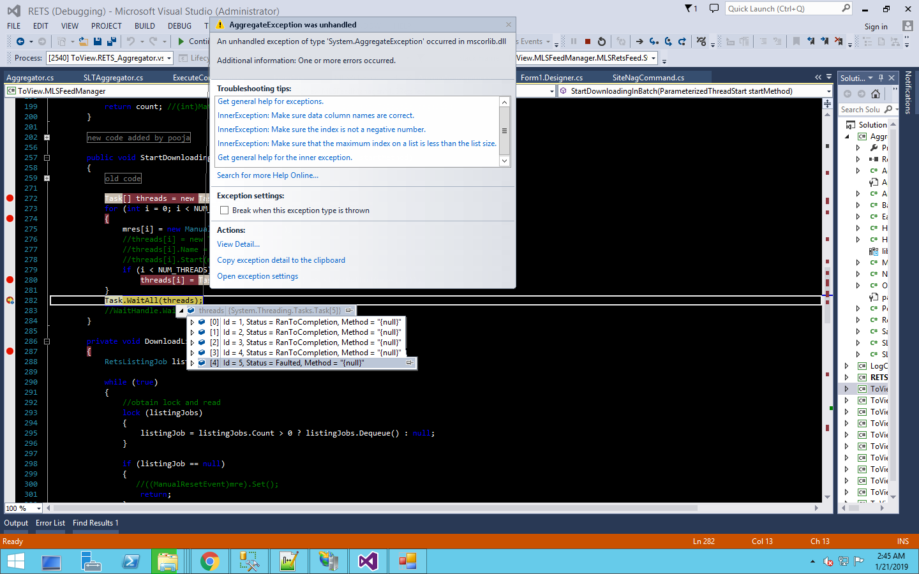Switch to the SLTAggregator.cs tab
The width and height of the screenshot is (919, 574).
[113, 78]
